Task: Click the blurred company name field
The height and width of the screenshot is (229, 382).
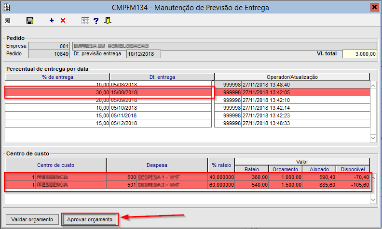Action: coord(225,46)
